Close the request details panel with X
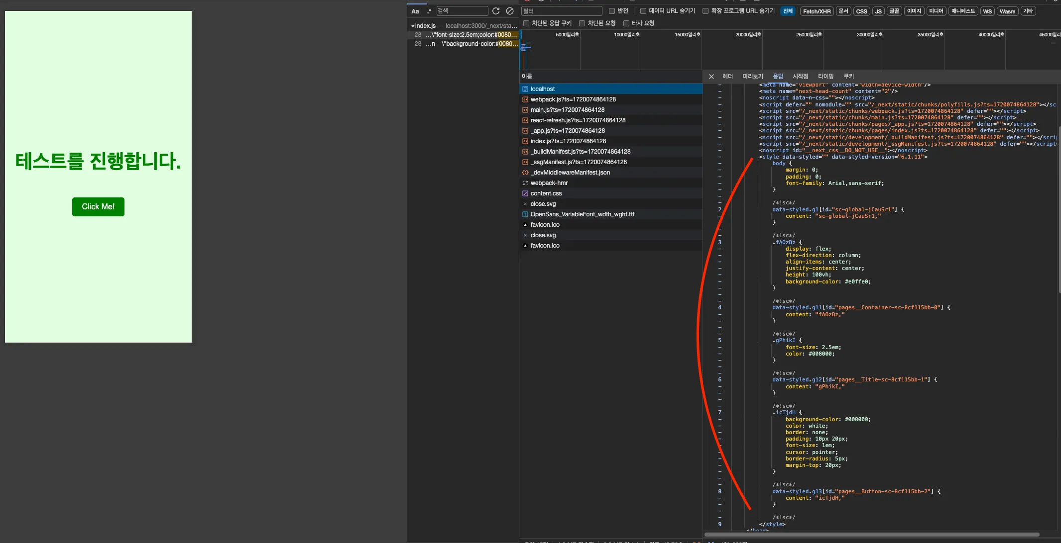The width and height of the screenshot is (1061, 543). click(711, 77)
